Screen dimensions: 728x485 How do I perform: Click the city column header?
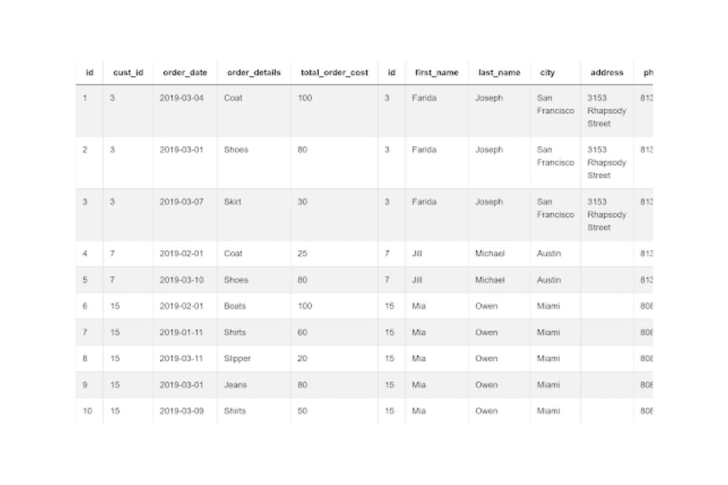[x=547, y=73]
